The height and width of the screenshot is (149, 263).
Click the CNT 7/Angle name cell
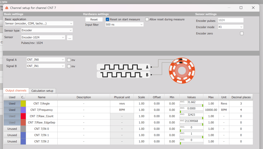[42, 103]
